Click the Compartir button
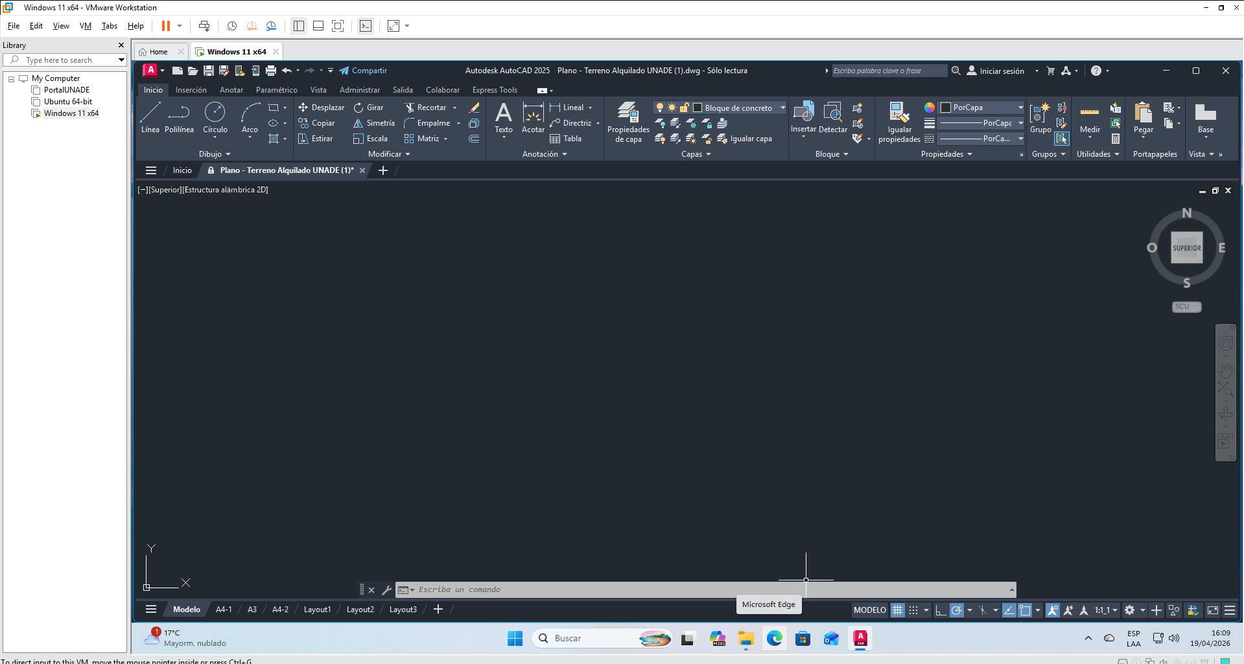 tap(363, 71)
